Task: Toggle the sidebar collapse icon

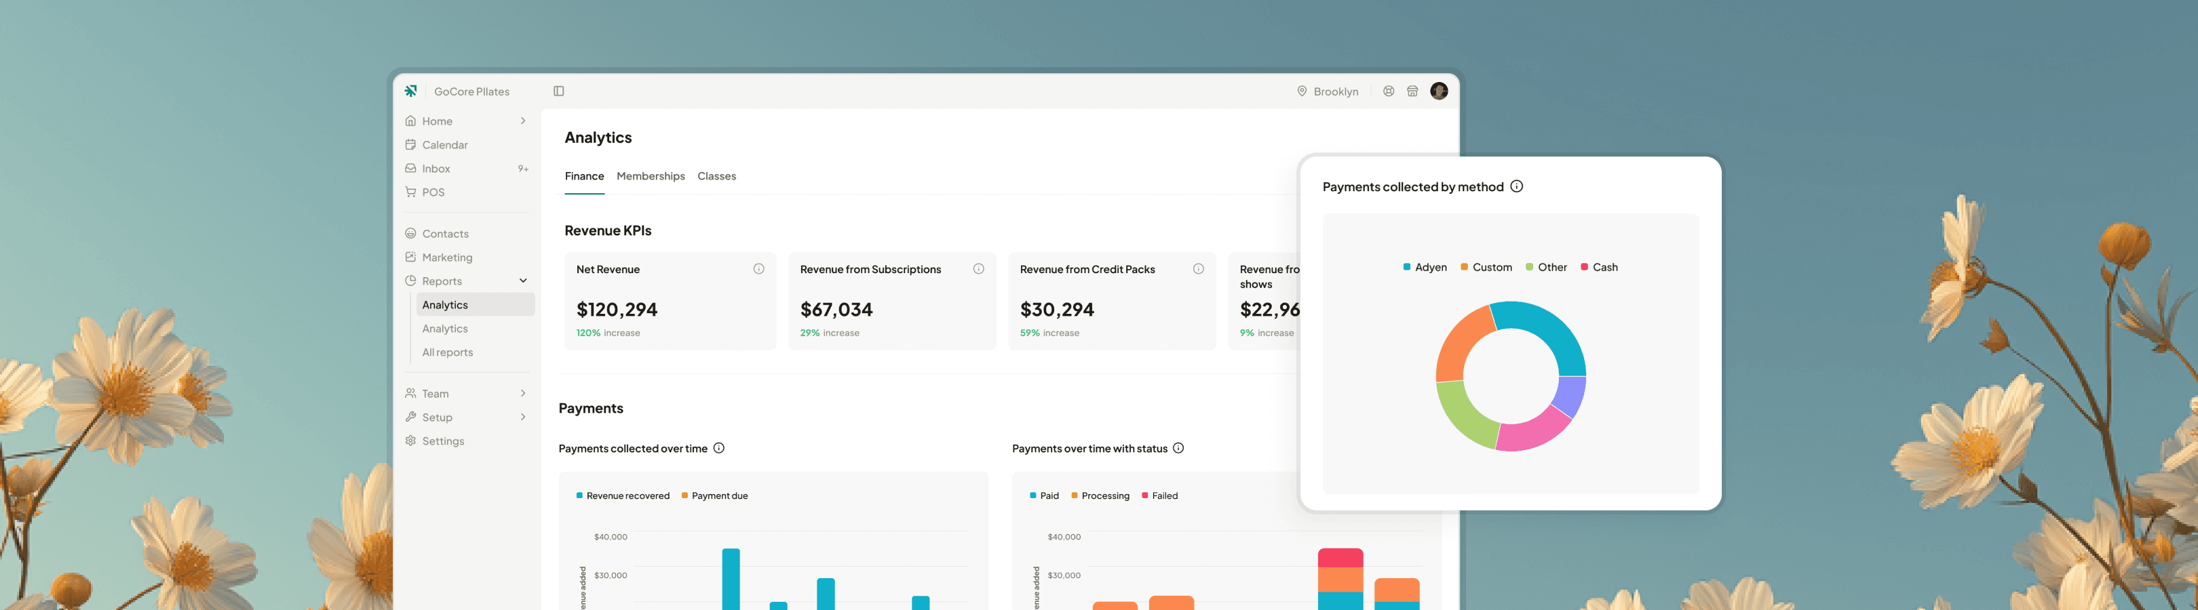Action: (559, 91)
